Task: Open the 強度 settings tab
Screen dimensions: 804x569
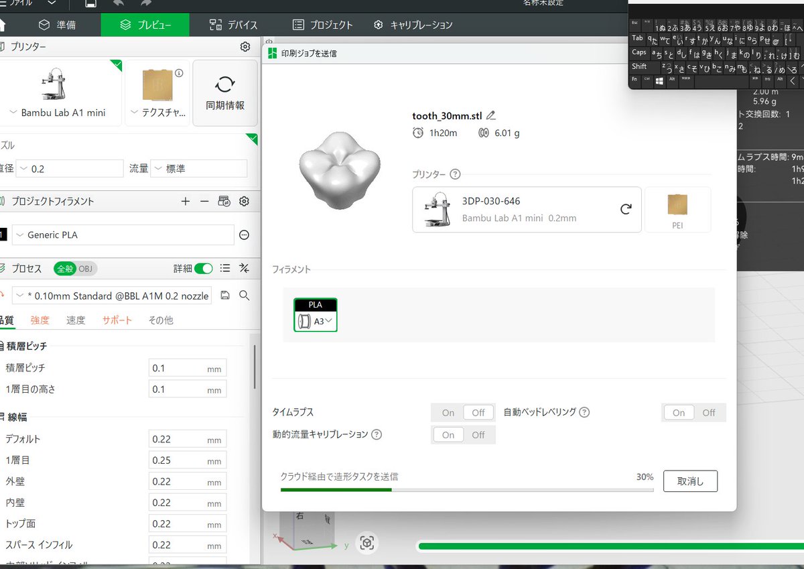Action: point(40,320)
